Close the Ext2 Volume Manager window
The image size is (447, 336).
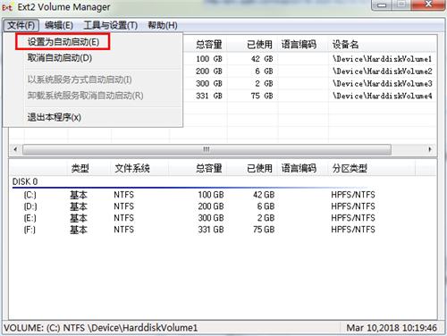click(428, 4)
